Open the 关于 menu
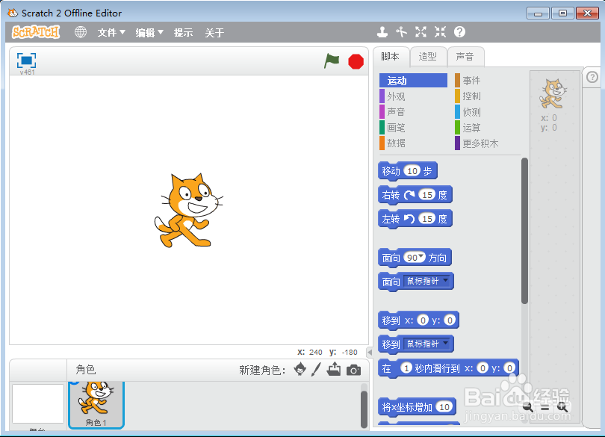The image size is (605, 437). pos(214,32)
